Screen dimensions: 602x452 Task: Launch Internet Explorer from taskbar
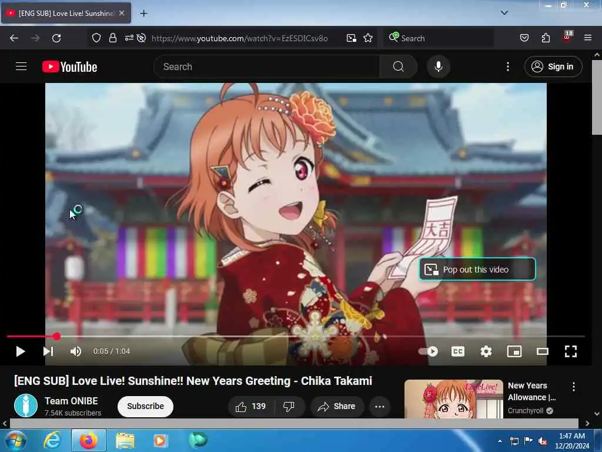point(52,440)
